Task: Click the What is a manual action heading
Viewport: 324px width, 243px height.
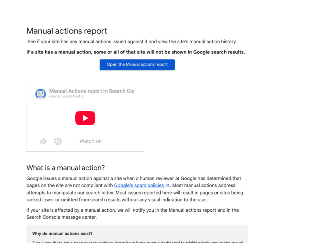Action: click(x=65, y=168)
